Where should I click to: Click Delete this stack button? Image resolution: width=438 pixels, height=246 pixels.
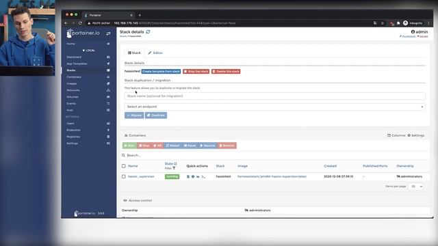226,71
